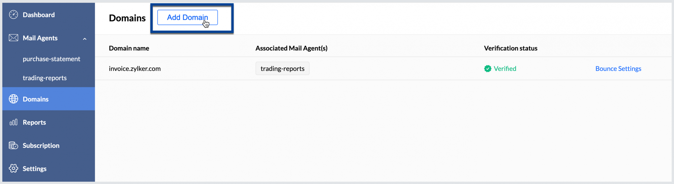Click the green Verified checkmark badge icon
674x184 pixels.
pyautogui.click(x=488, y=69)
